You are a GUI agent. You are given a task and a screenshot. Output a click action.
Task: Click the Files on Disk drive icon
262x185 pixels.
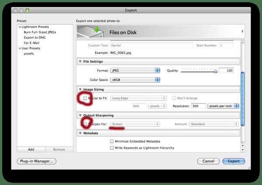pyautogui.click(x=90, y=31)
